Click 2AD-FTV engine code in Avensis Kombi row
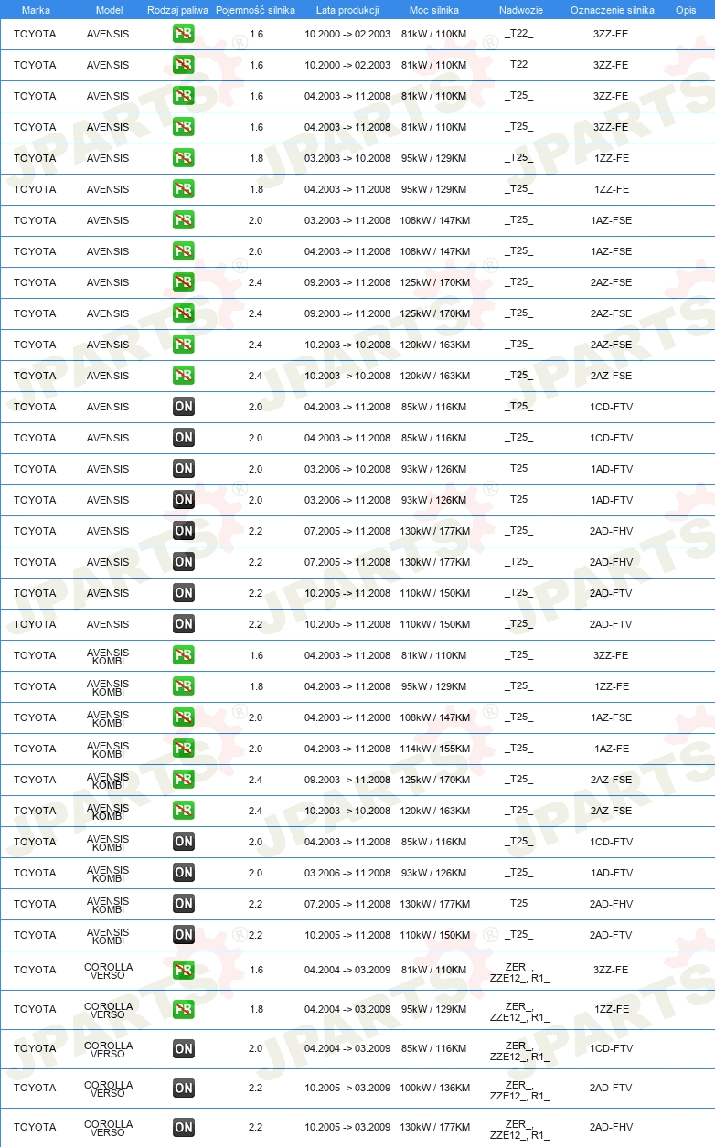Screen dimensions: 715x1147 point(611,935)
